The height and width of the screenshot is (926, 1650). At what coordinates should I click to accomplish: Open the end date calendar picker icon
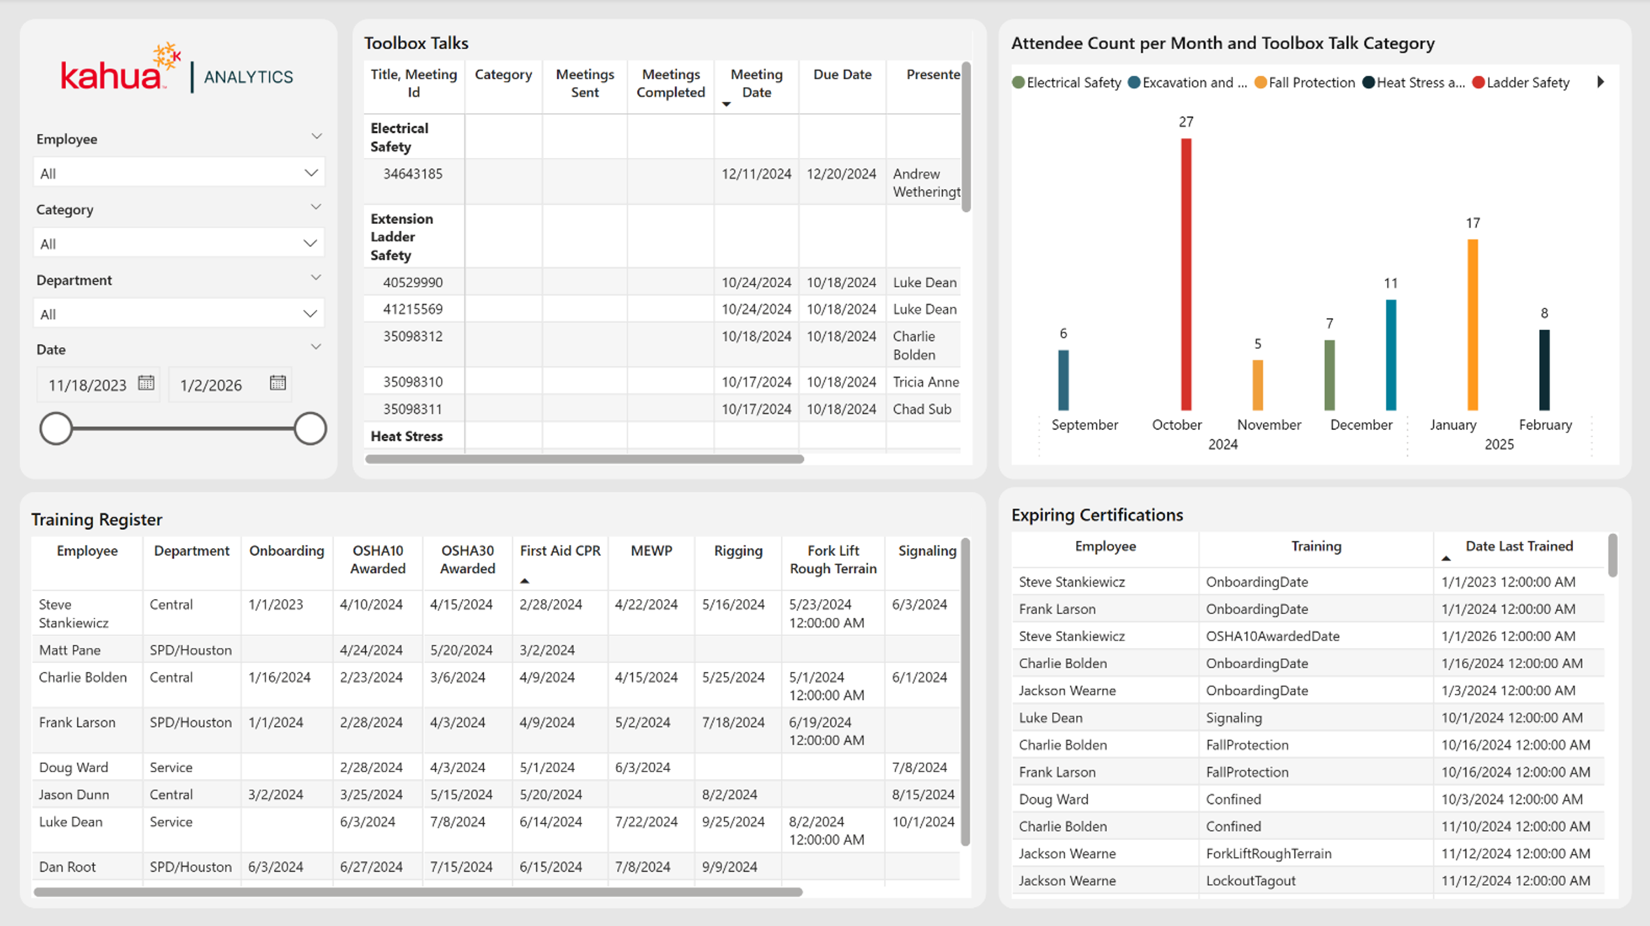278,383
